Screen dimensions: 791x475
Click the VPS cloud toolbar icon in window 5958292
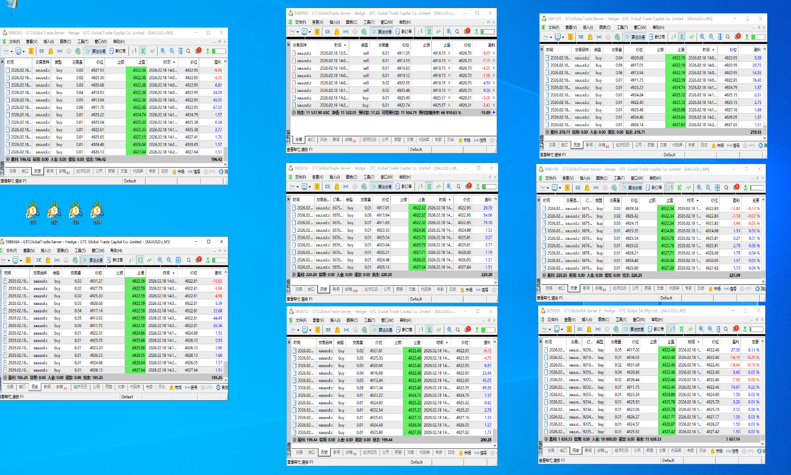click(355, 186)
